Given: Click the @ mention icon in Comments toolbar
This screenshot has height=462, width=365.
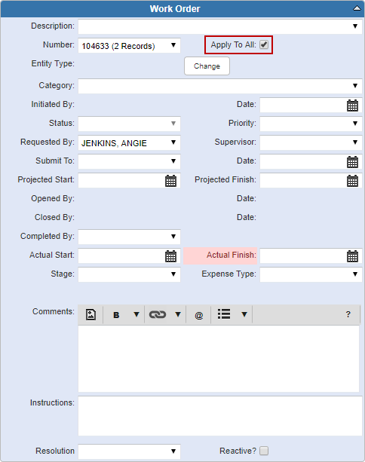Looking at the screenshot, I should [x=199, y=315].
